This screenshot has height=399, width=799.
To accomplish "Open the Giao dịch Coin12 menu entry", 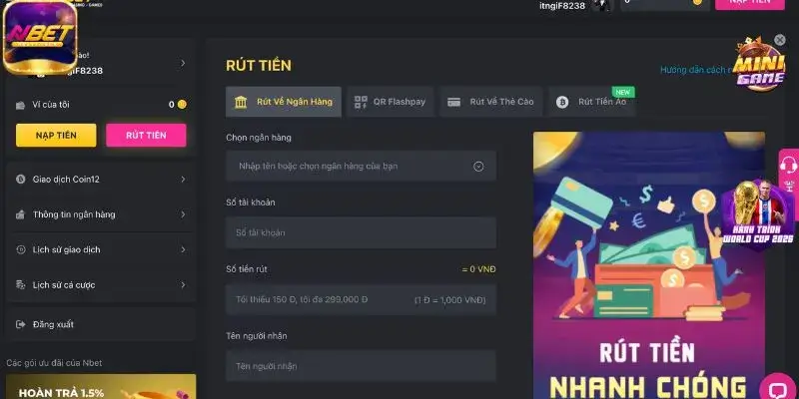I will (x=101, y=180).
